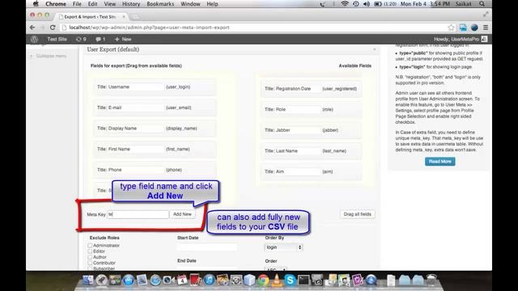Click the Saikat user name in menu bar

(464, 4)
